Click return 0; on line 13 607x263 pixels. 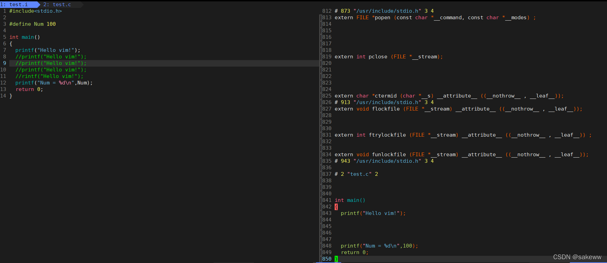[x=29, y=89]
